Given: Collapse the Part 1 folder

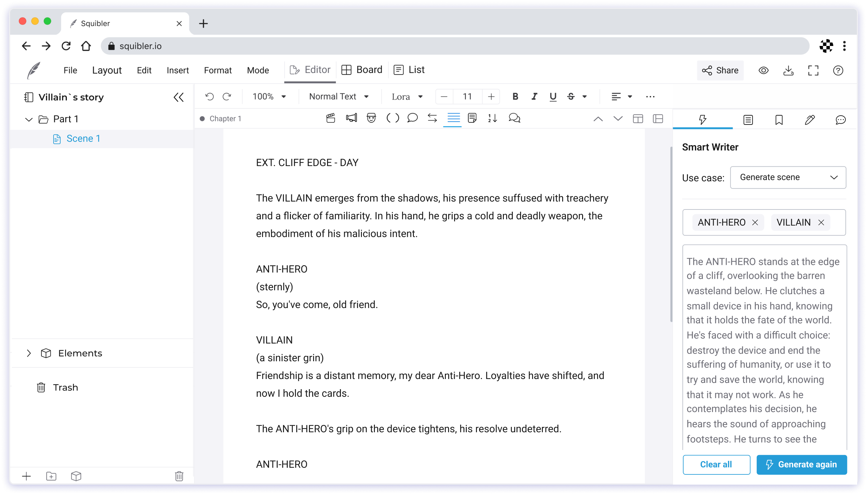Looking at the screenshot, I should pyautogui.click(x=29, y=119).
